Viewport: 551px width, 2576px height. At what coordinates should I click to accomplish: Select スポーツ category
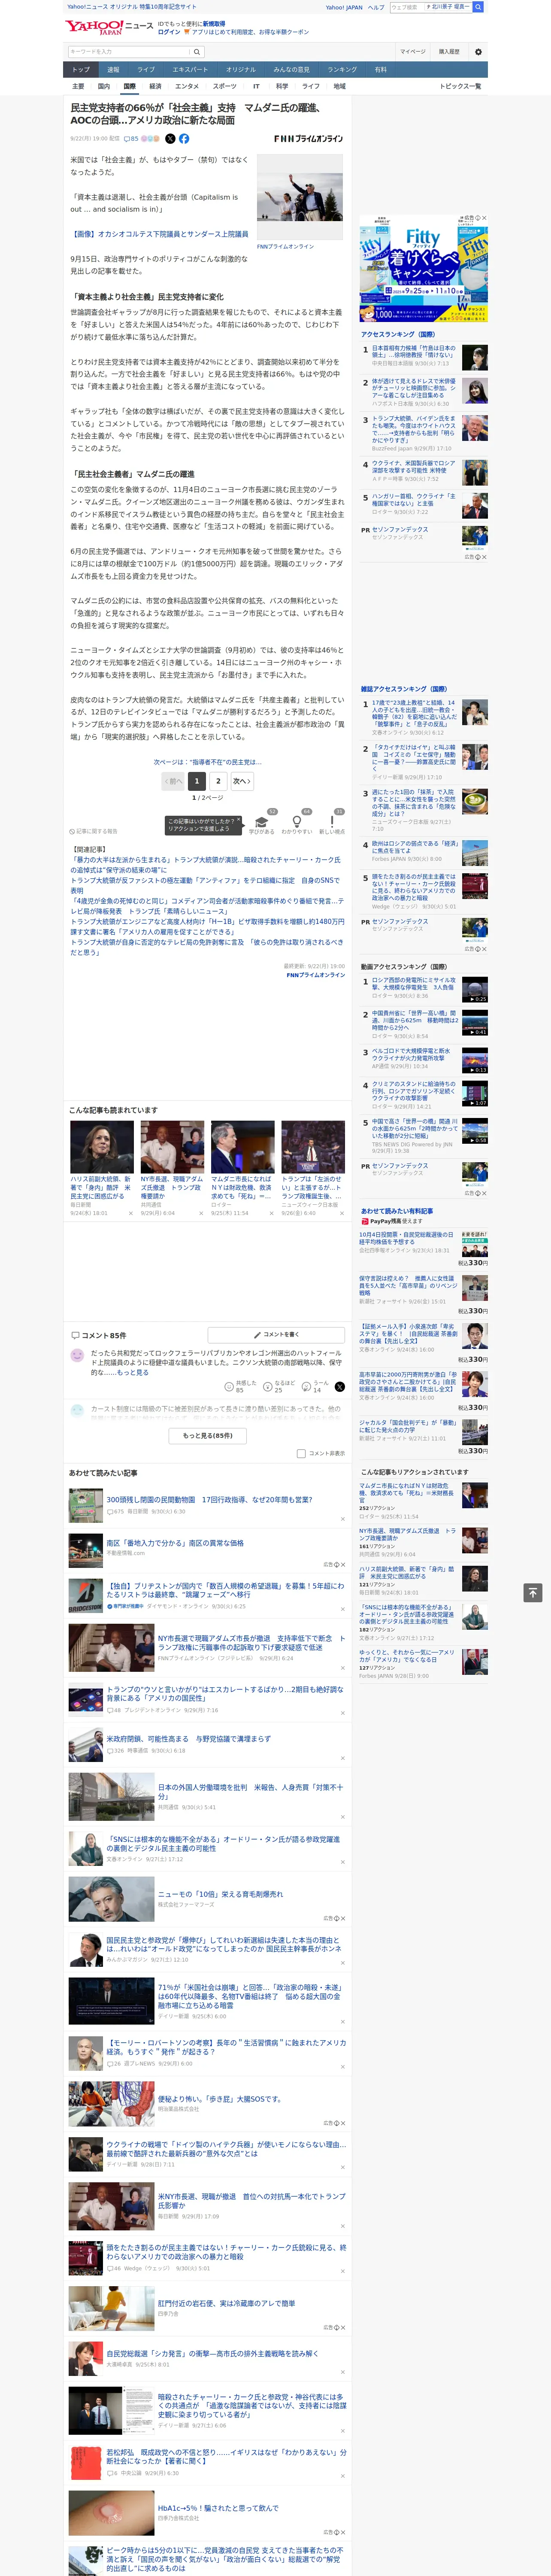pyautogui.click(x=225, y=86)
